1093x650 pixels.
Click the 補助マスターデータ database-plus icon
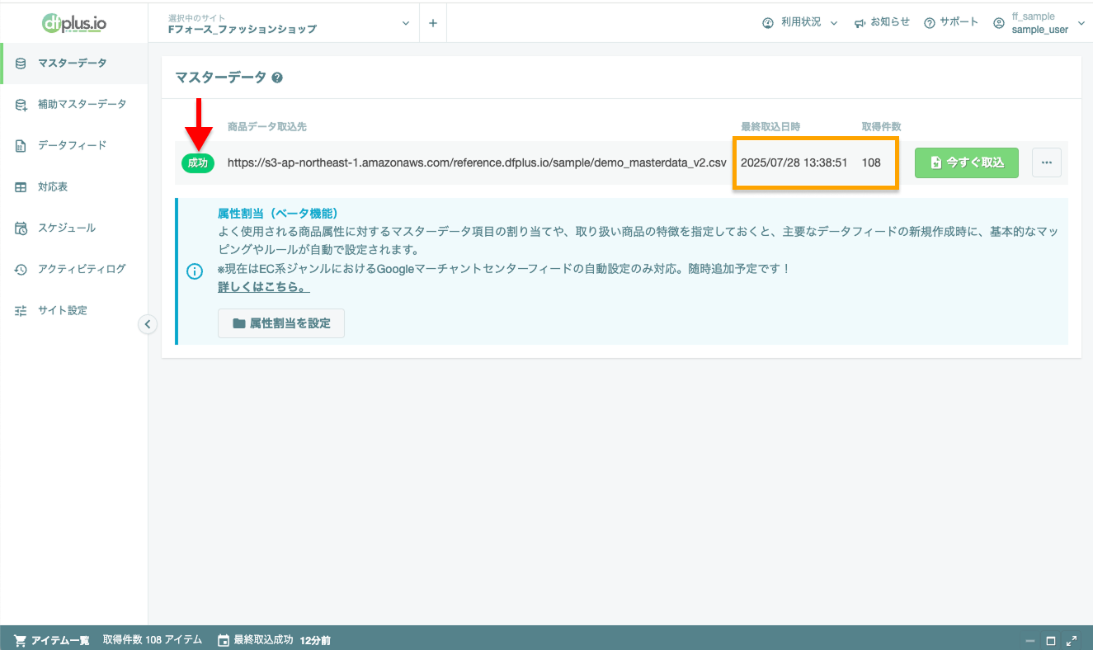point(21,105)
